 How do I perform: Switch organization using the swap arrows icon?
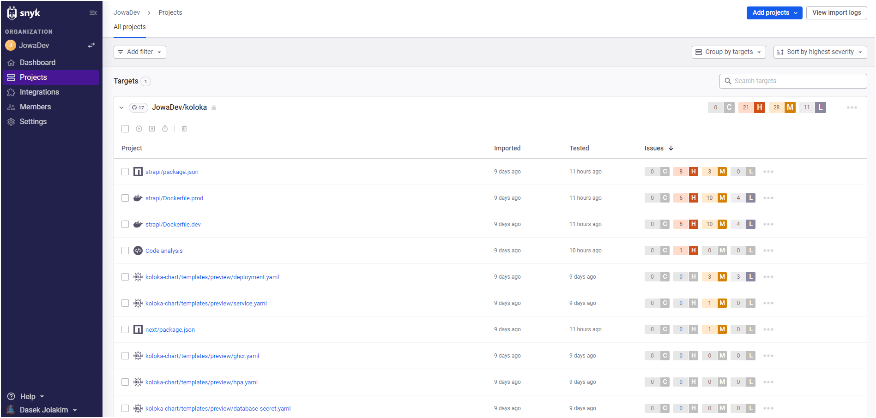coord(91,45)
